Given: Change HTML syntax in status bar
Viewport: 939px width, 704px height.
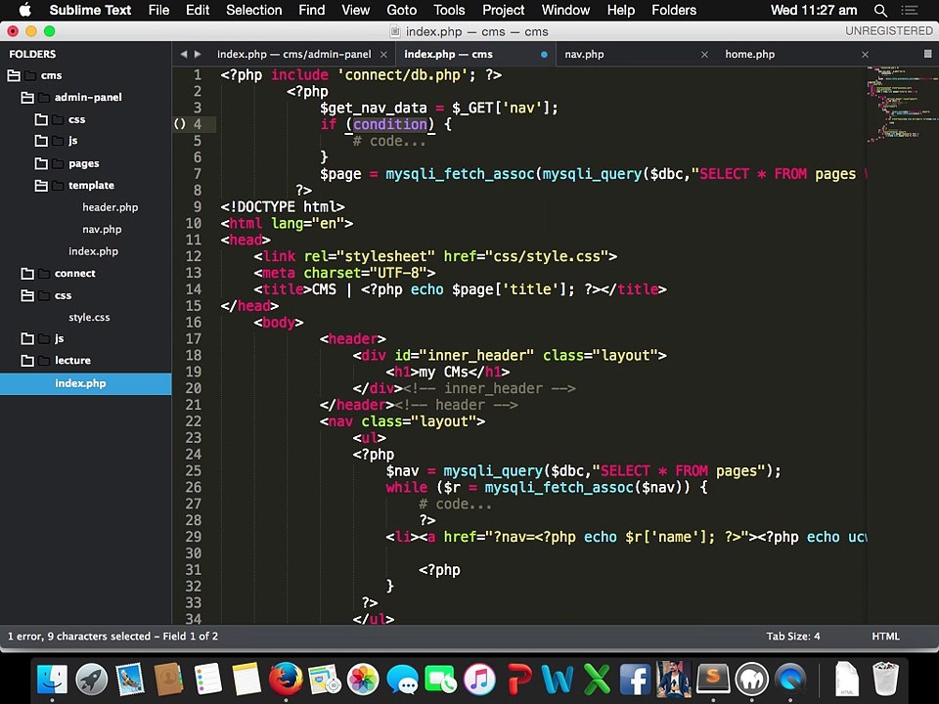Looking at the screenshot, I should click(x=886, y=637).
